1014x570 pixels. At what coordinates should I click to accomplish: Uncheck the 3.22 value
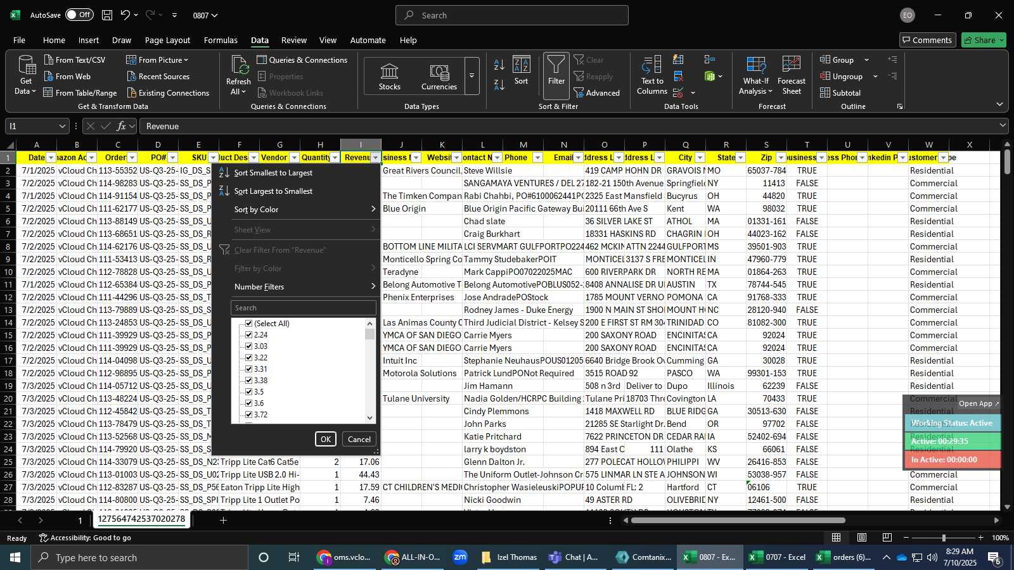249,358
